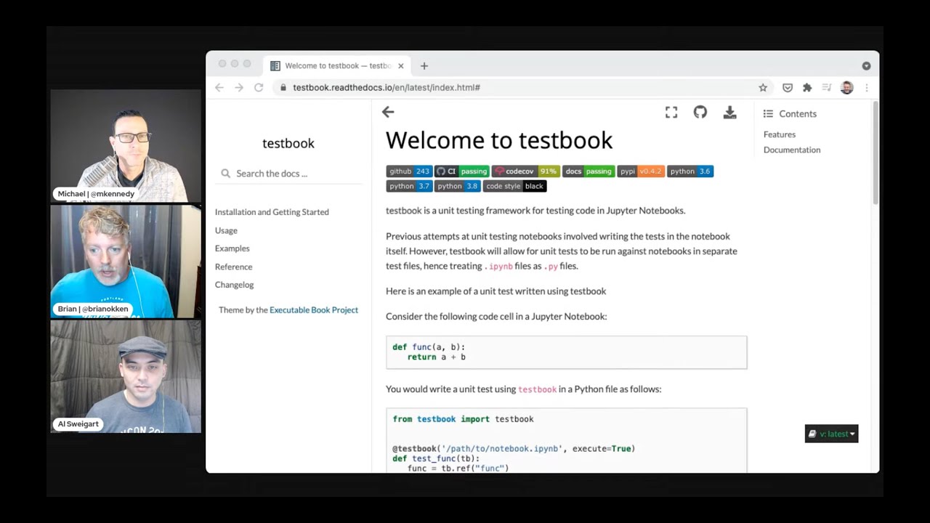The image size is (930, 523).
Task: Select the Welcome to testbook tab
Action: point(338,65)
